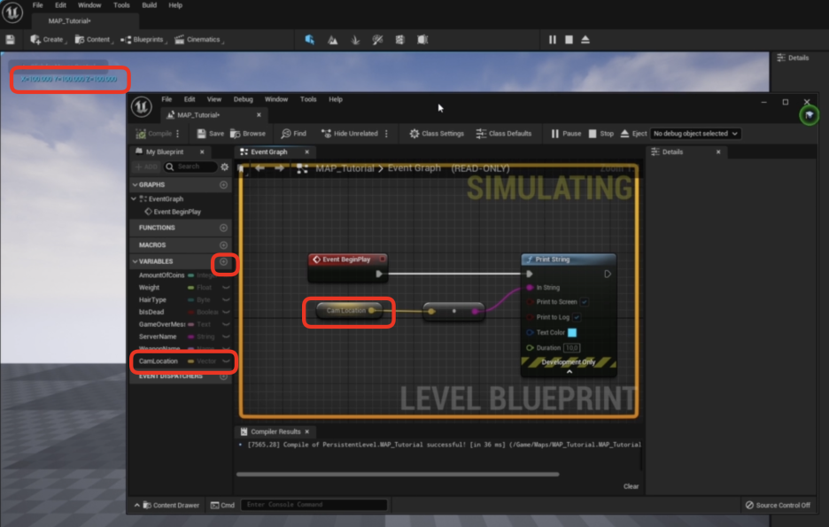Add a new macro with MACROS plus icon
The width and height of the screenshot is (829, 527).
click(224, 245)
